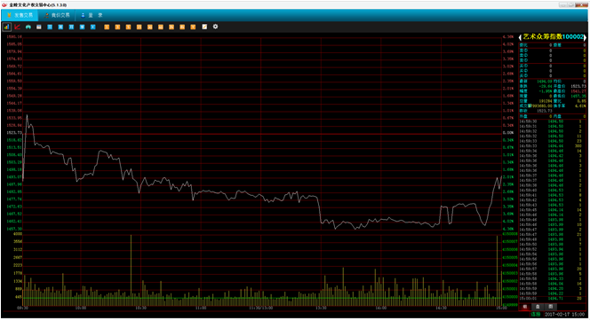This screenshot has height=320, width=590.
Task: Click the last orange period icon
Action: [x=193, y=27]
